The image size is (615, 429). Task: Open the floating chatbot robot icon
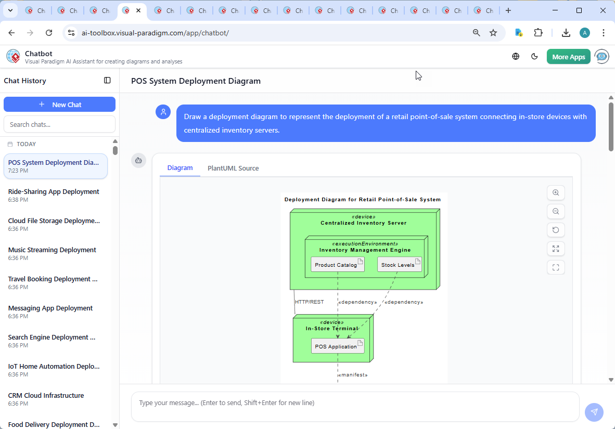[601, 57]
